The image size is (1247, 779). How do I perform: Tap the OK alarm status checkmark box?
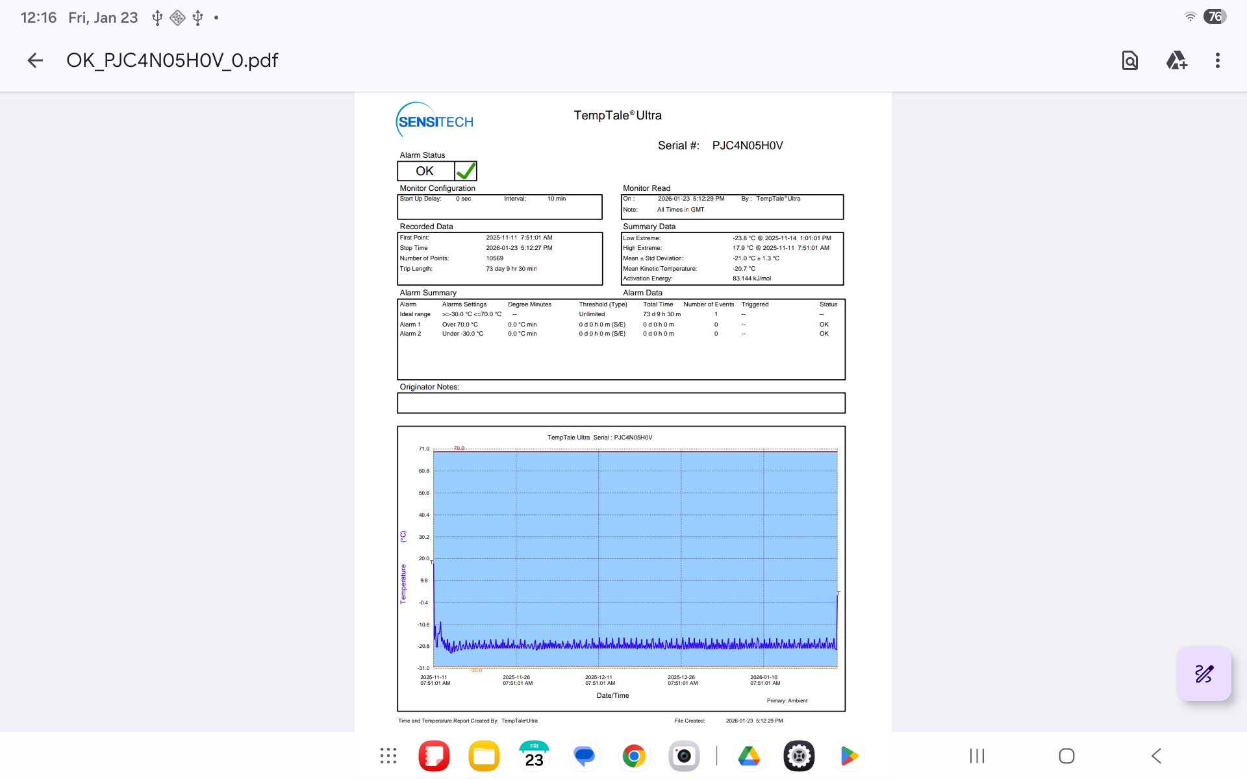[x=466, y=171]
